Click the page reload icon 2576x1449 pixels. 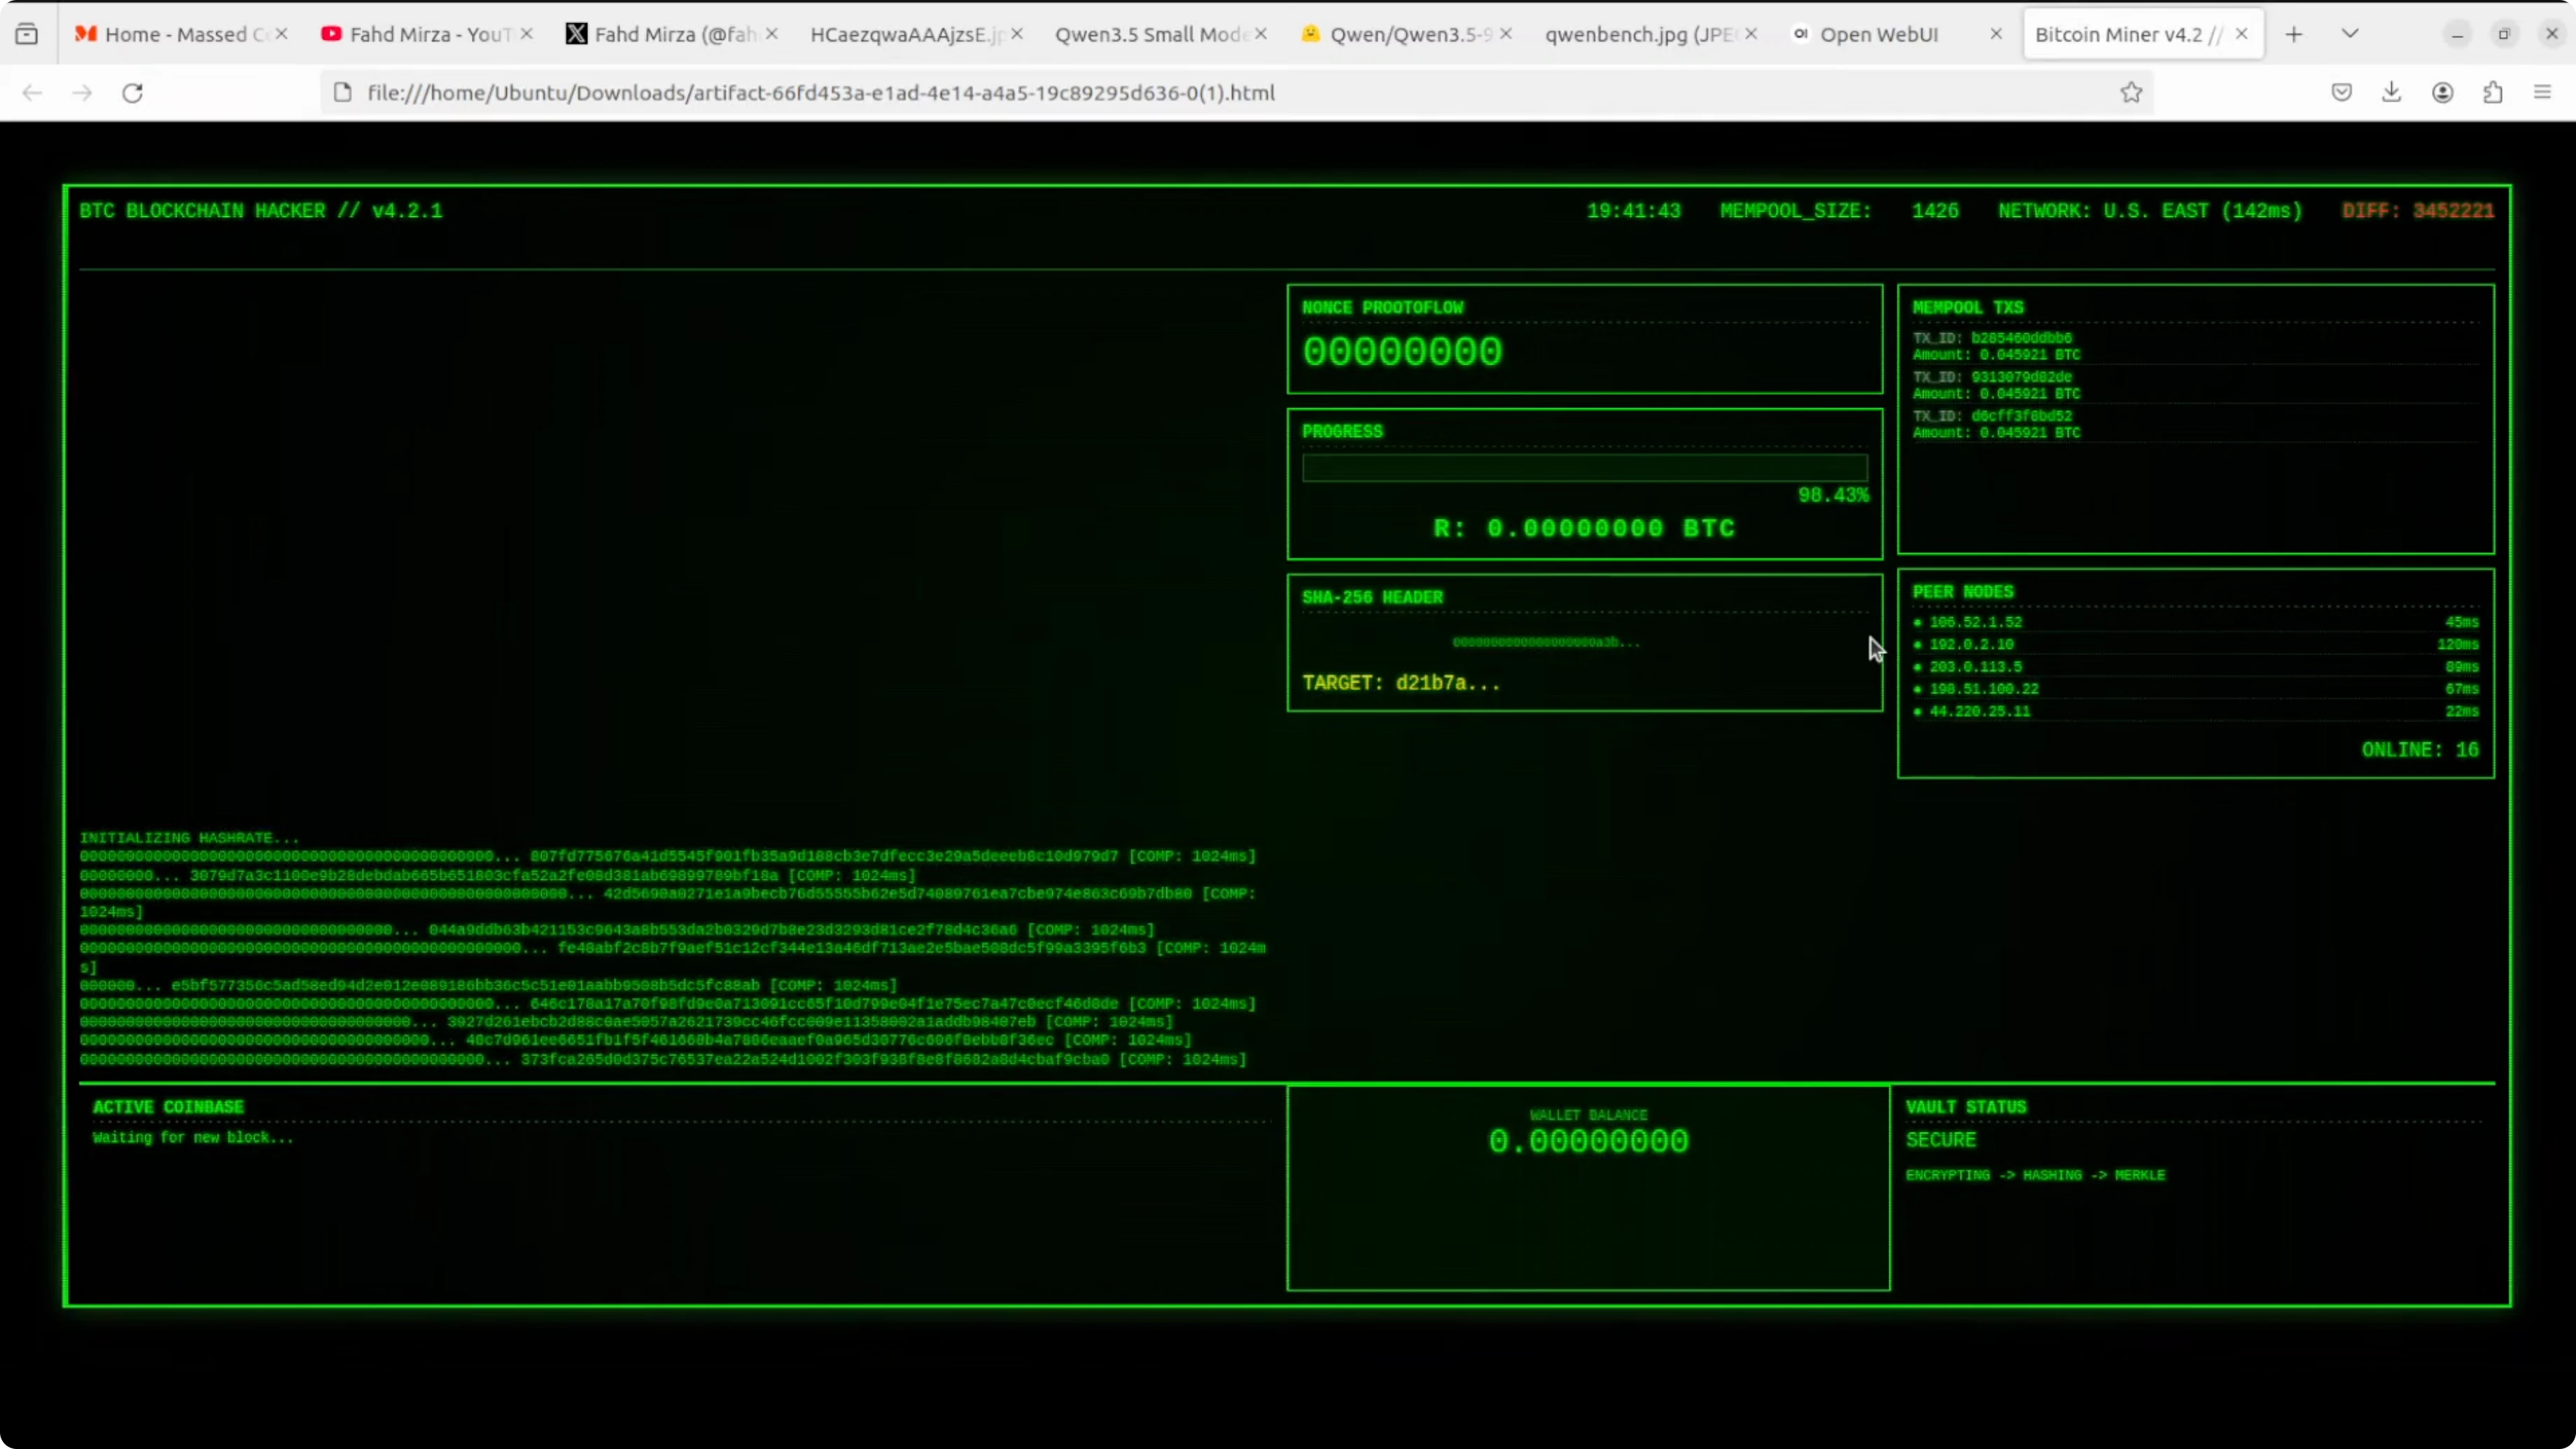[x=132, y=93]
